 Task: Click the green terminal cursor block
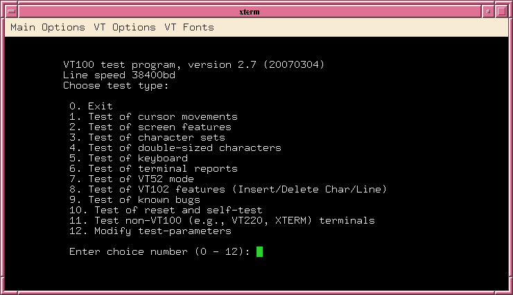(259, 251)
